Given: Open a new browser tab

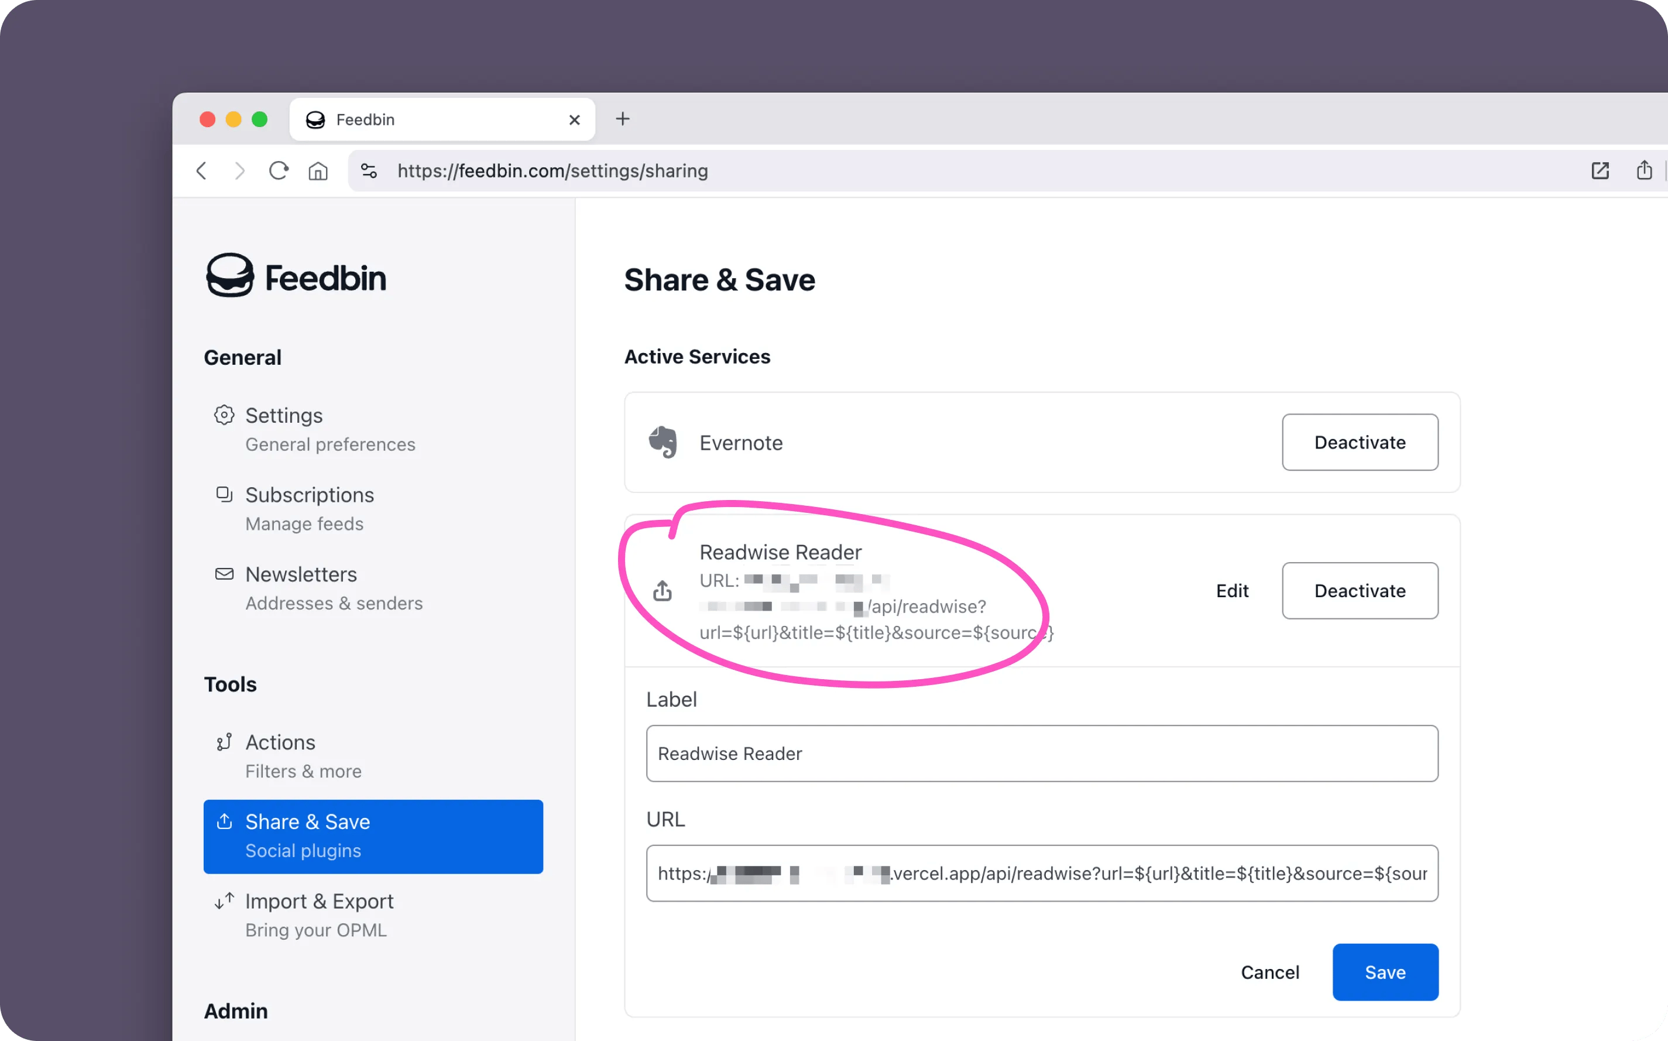Looking at the screenshot, I should pos(623,119).
